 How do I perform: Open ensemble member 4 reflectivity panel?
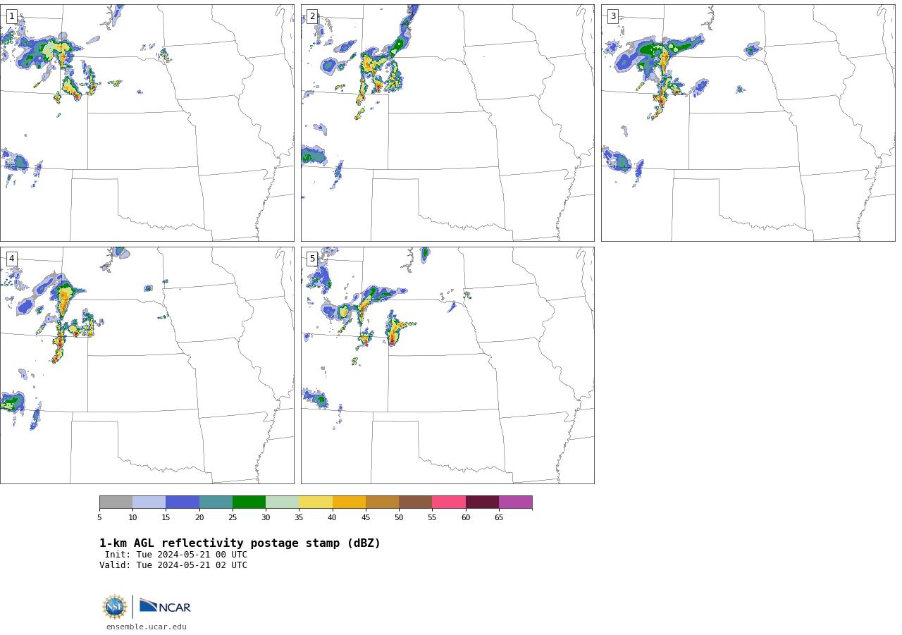point(147,365)
